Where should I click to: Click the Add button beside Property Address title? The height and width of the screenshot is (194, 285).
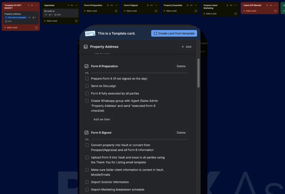[186, 47]
